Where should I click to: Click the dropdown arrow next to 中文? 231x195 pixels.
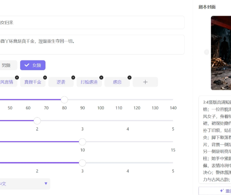46,183
